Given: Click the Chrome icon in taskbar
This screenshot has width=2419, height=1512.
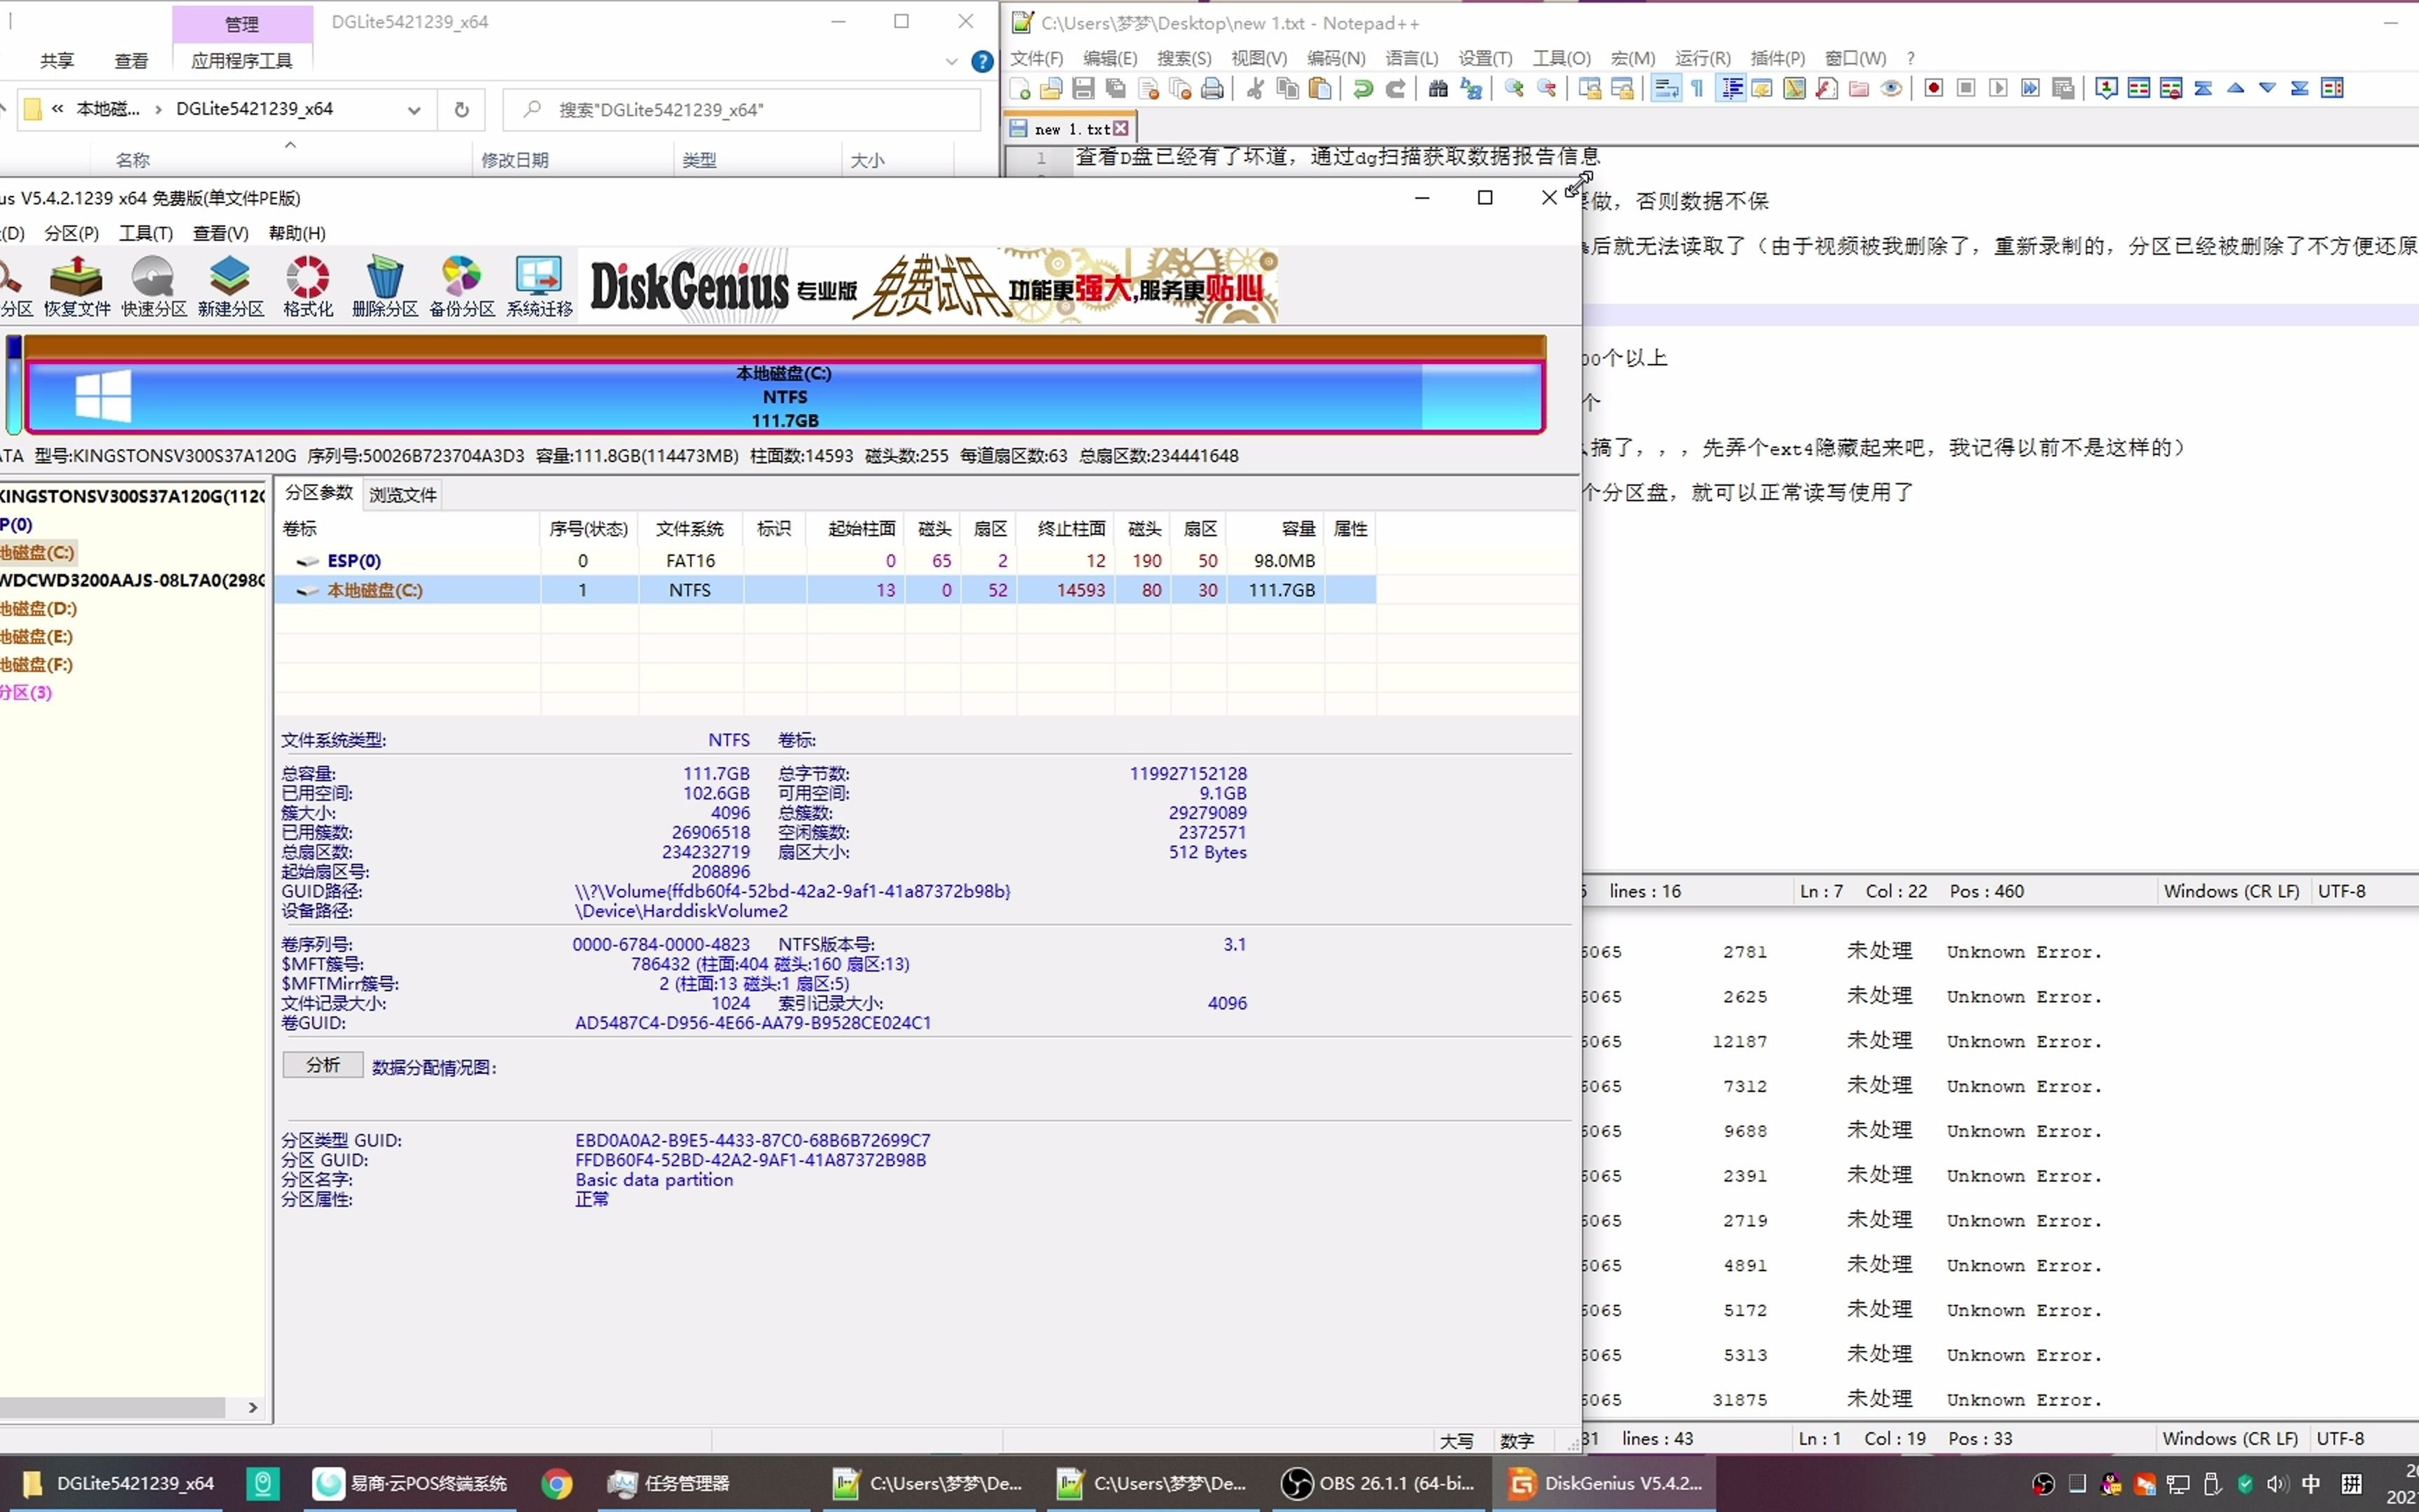Looking at the screenshot, I should (x=556, y=1483).
